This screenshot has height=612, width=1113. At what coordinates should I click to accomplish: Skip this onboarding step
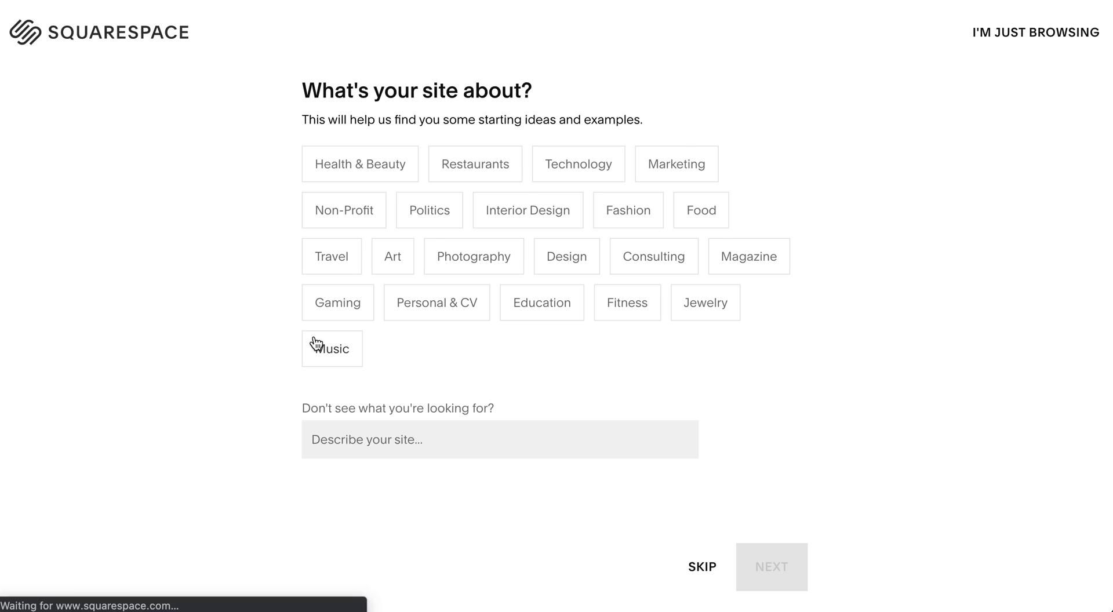(x=702, y=567)
